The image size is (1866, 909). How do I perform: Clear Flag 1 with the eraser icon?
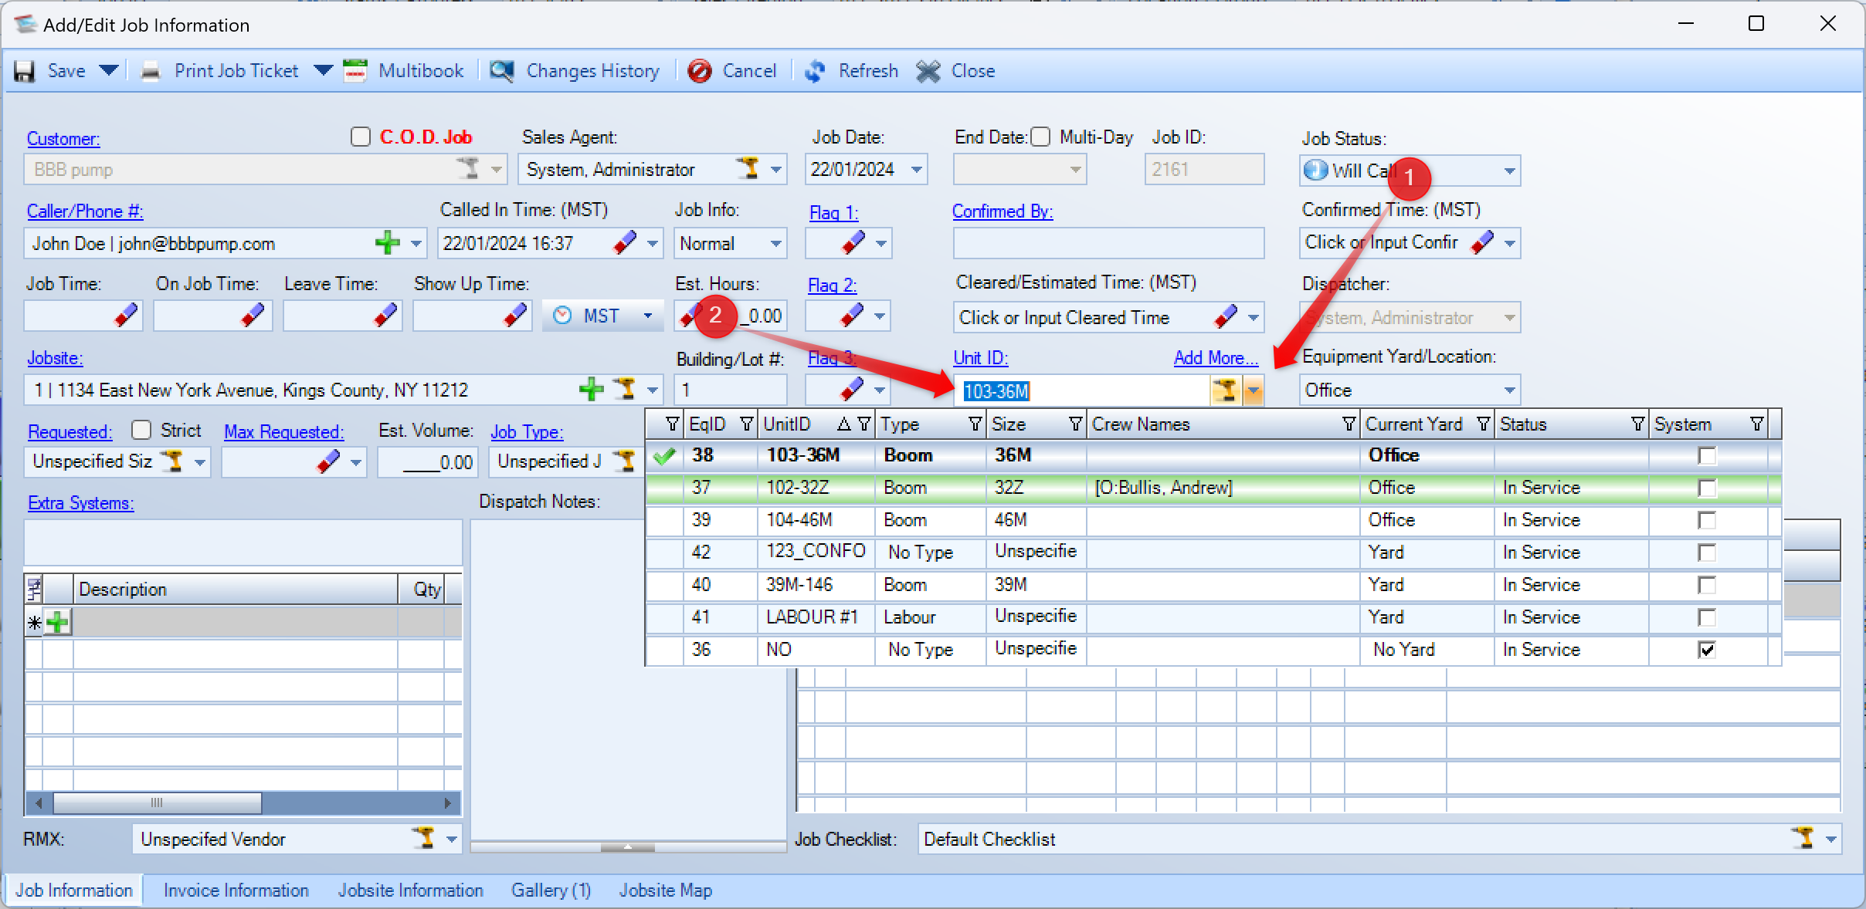pos(853,243)
